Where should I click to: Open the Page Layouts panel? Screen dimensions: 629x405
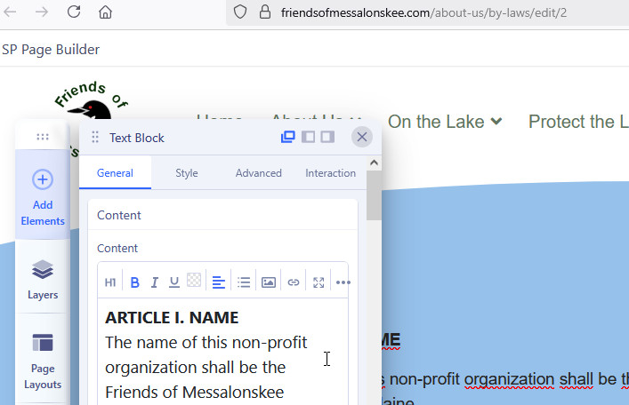pos(43,361)
